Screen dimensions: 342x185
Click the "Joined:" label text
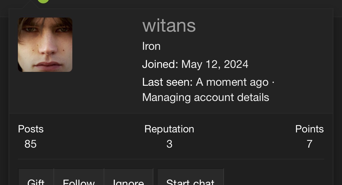tap(160, 64)
